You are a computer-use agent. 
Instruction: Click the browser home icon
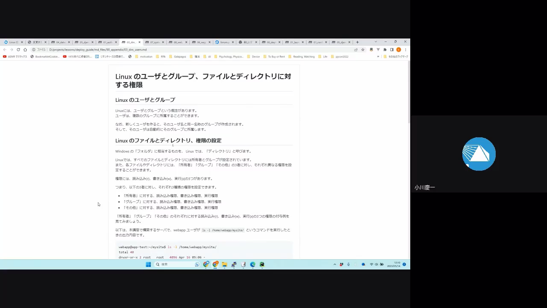pyautogui.click(x=25, y=50)
